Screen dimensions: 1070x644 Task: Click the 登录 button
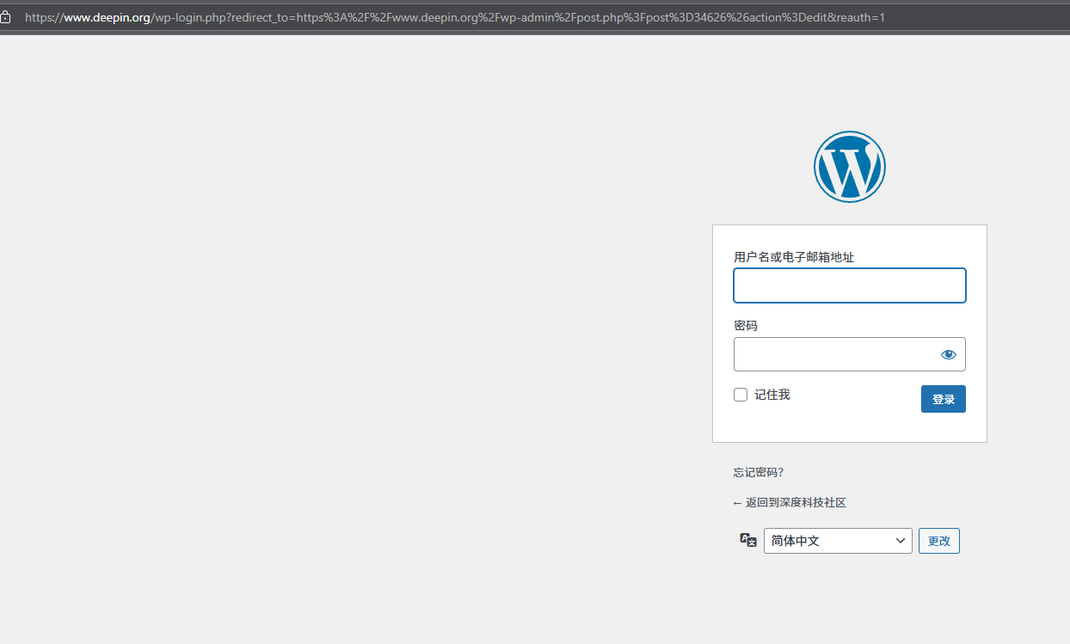click(x=944, y=399)
